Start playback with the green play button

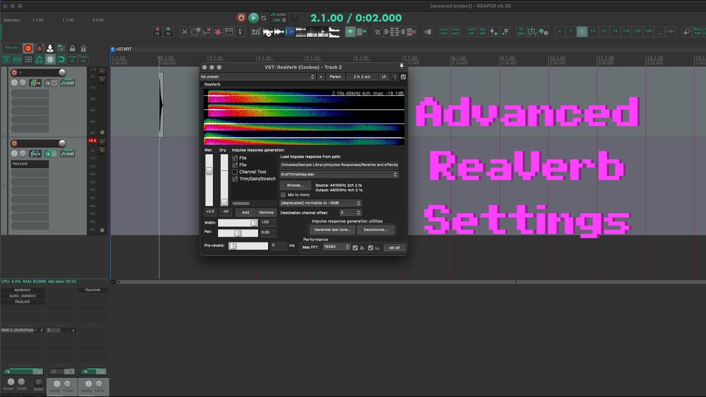click(x=253, y=18)
